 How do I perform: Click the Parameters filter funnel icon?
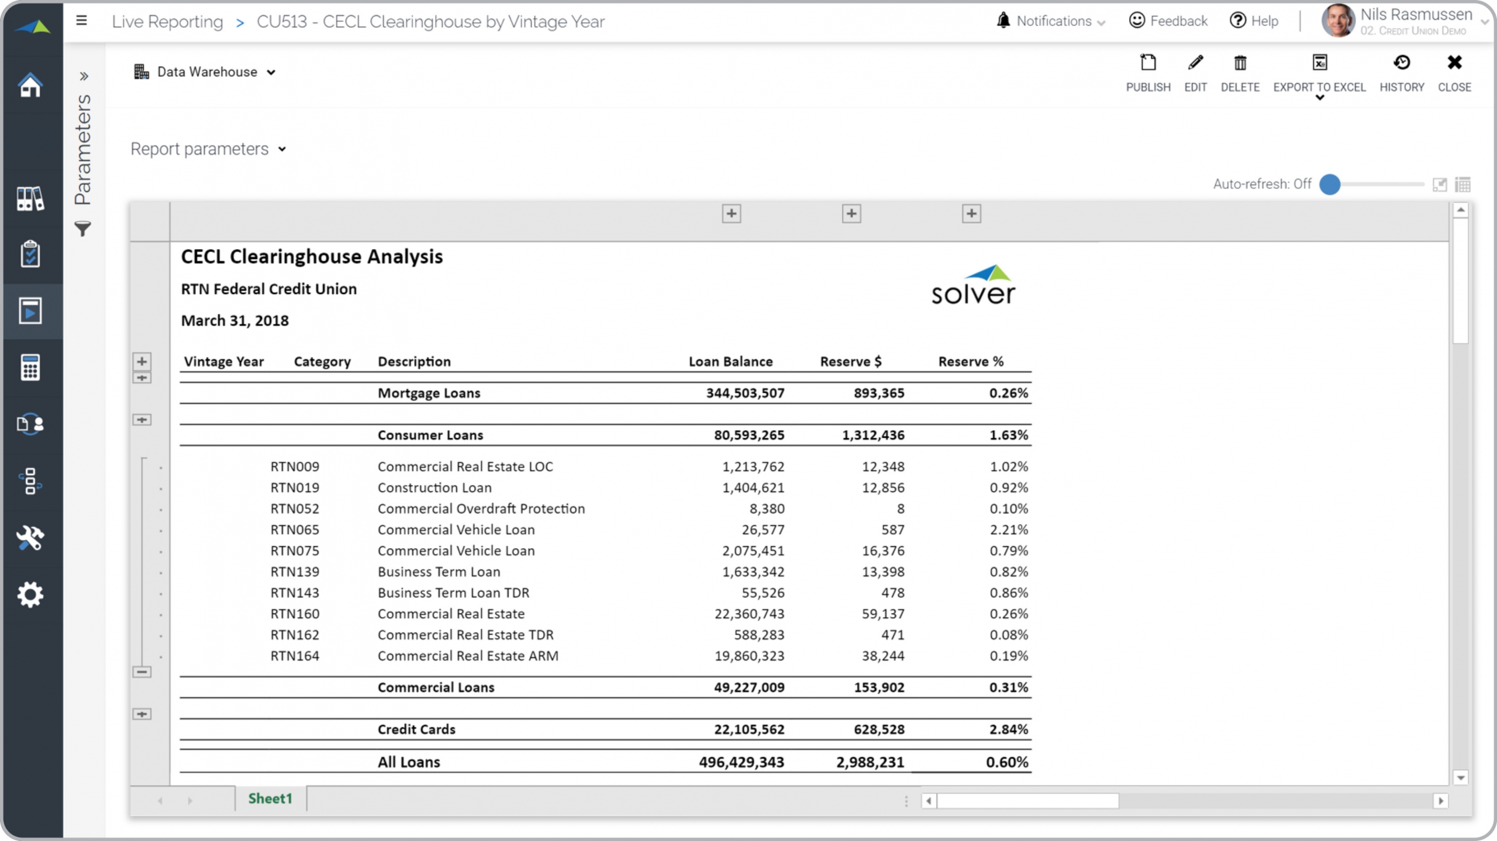[83, 229]
